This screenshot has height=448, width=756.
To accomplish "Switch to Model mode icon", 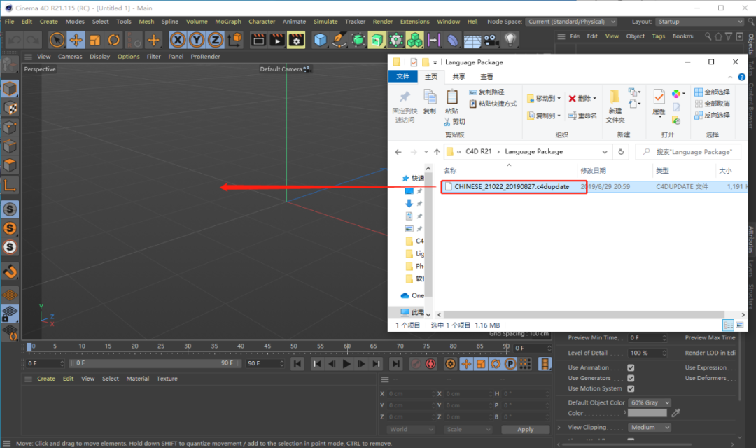I will click(x=10, y=89).
